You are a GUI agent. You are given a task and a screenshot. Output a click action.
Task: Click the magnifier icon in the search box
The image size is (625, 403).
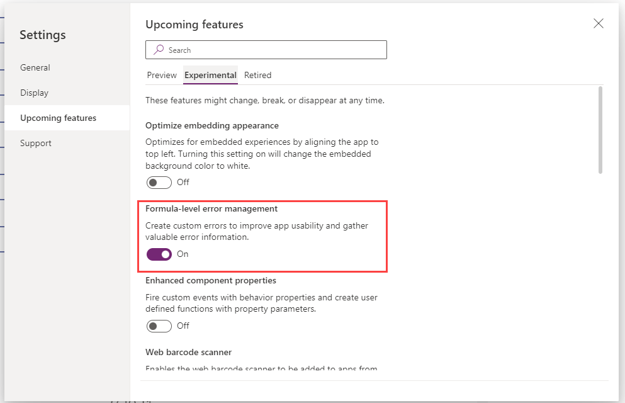159,50
